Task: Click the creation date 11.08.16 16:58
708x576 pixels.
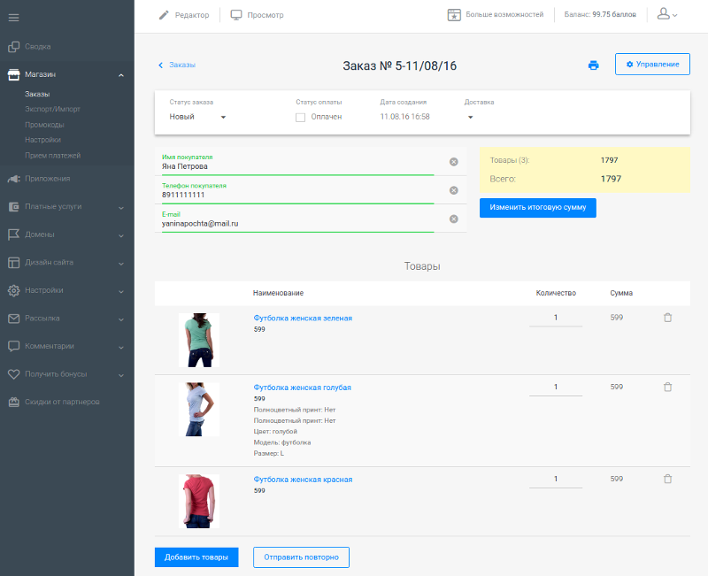Action: pos(404,117)
